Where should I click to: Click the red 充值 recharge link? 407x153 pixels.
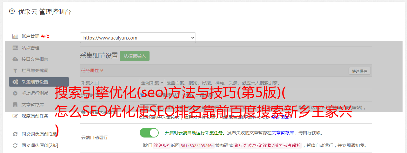45,36
